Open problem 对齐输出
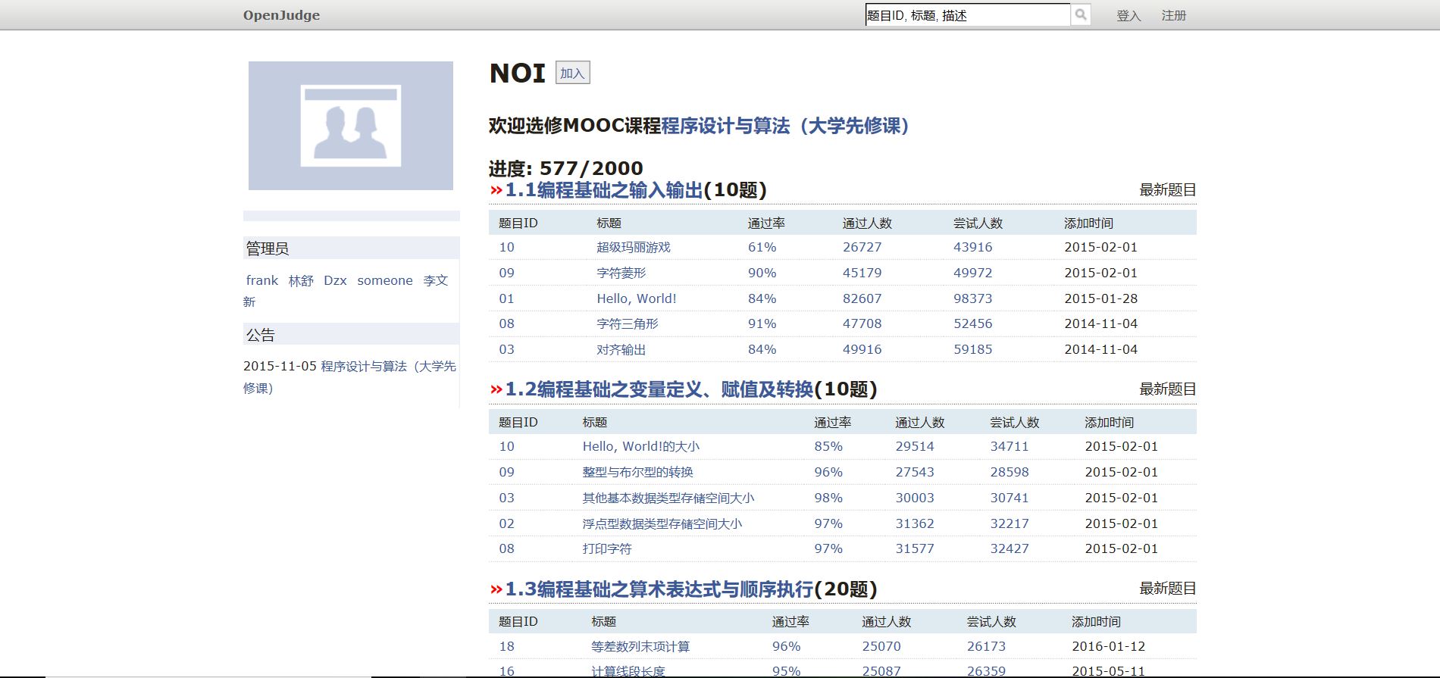This screenshot has width=1440, height=678. click(x=621, y=349)
